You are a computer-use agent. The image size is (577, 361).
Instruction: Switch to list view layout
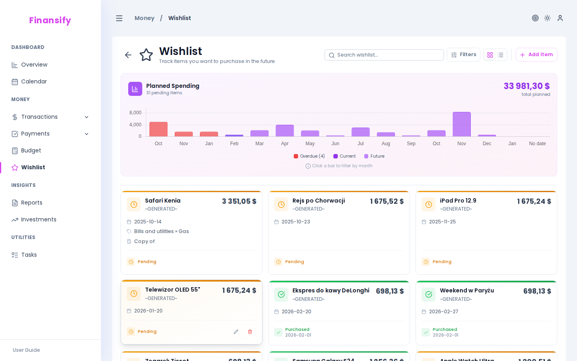[x=500, y=55]
